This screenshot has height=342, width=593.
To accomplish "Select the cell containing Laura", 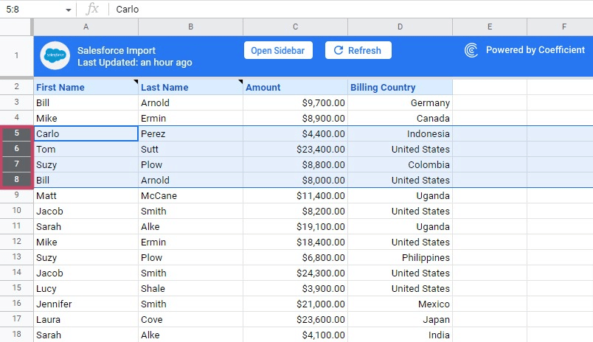I will coord(86,320).
